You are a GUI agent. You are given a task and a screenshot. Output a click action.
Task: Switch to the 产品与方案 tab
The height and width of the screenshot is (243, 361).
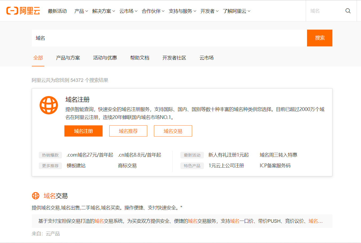(x=68, y=58)
